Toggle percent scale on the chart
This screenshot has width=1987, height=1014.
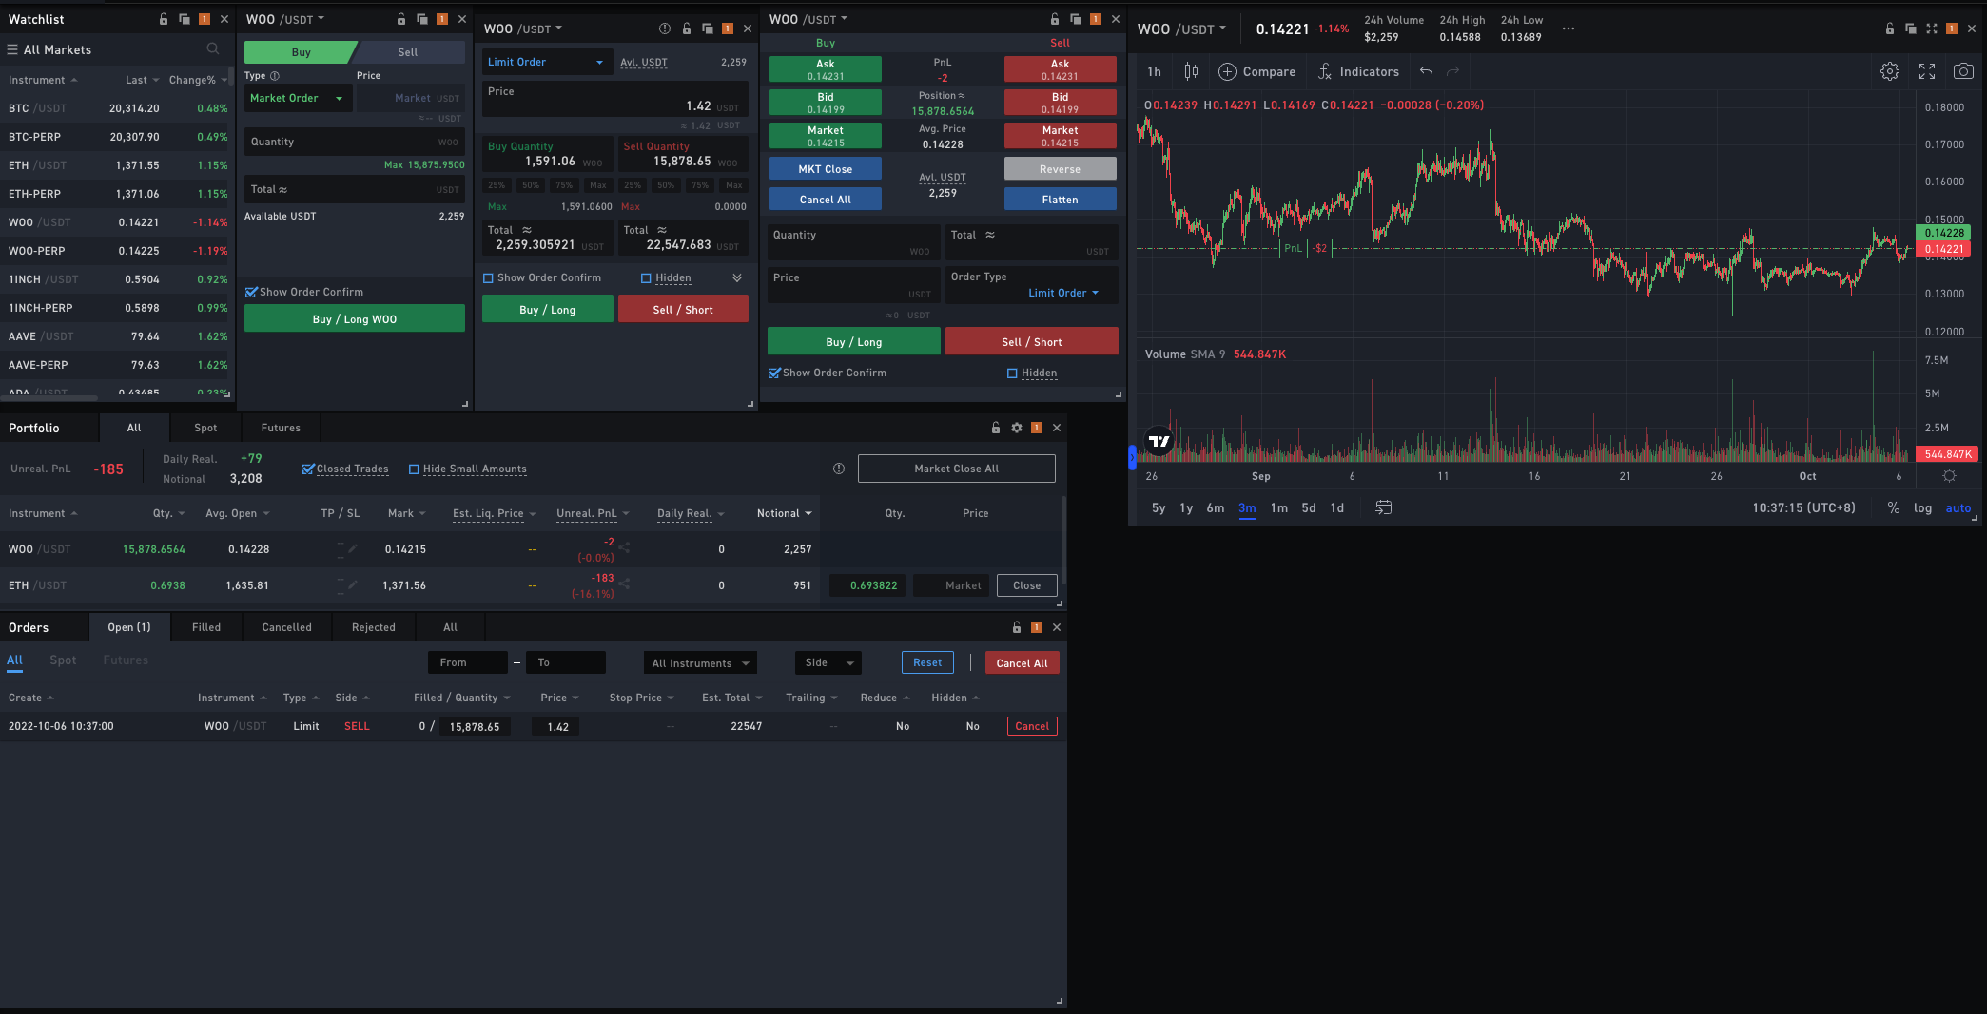click(1894, 507)
